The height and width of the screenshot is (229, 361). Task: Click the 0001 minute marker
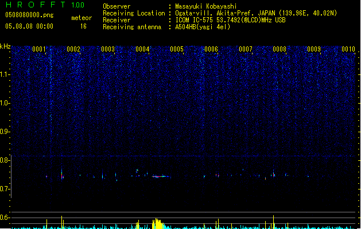coord(39,49)
